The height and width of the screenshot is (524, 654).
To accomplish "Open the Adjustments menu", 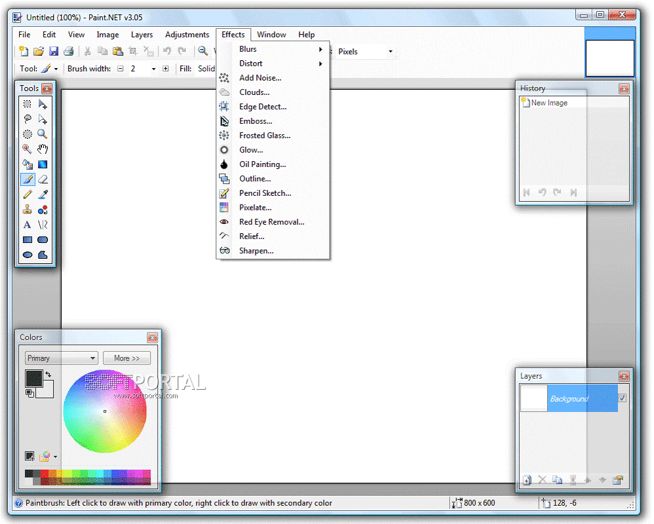I will (x=187, y=35).
